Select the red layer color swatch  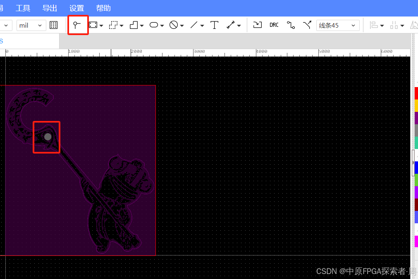coord(416,93)
